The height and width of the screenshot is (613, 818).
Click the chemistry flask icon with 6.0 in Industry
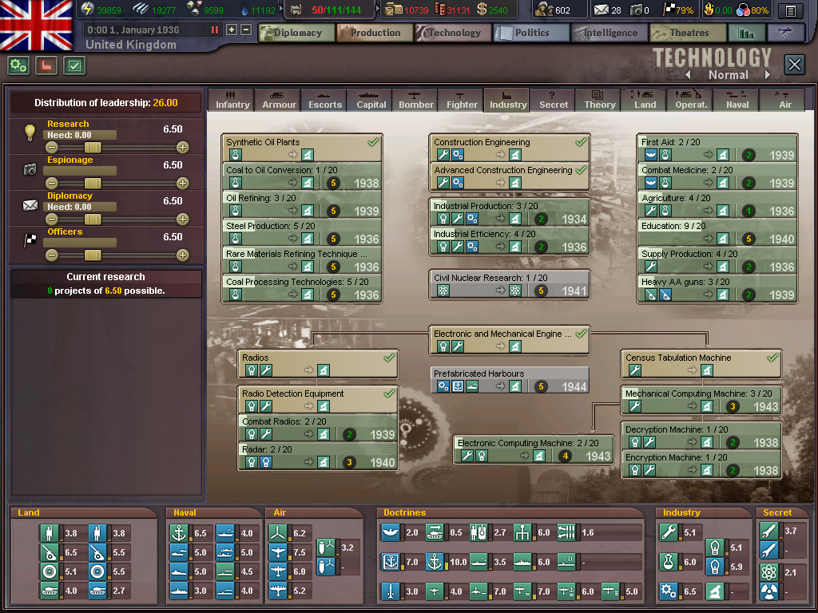pyautogui.click(x=669, y=563)
